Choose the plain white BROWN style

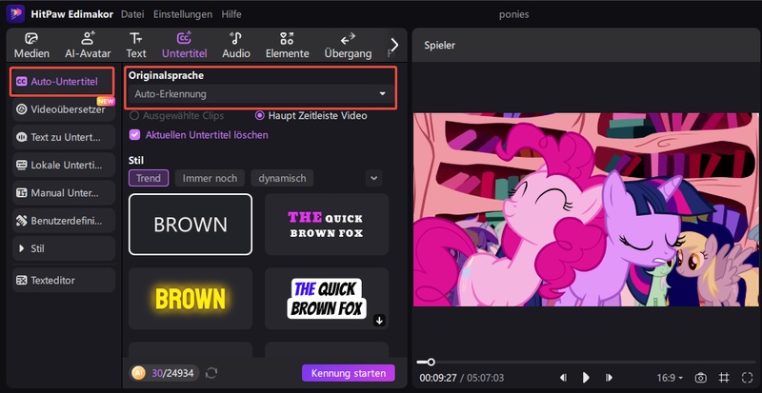pyautogui.click(x=190, y=224)
